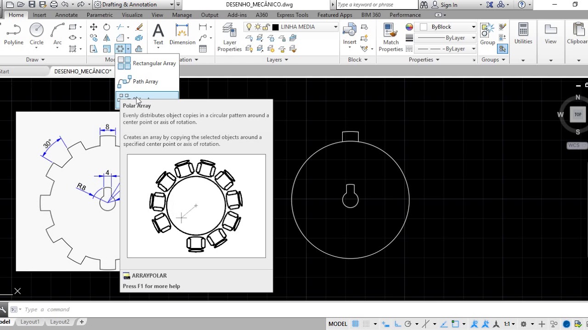Toggle polar tracking in status bar
588x330 pixels.
(x=408, y=324)
